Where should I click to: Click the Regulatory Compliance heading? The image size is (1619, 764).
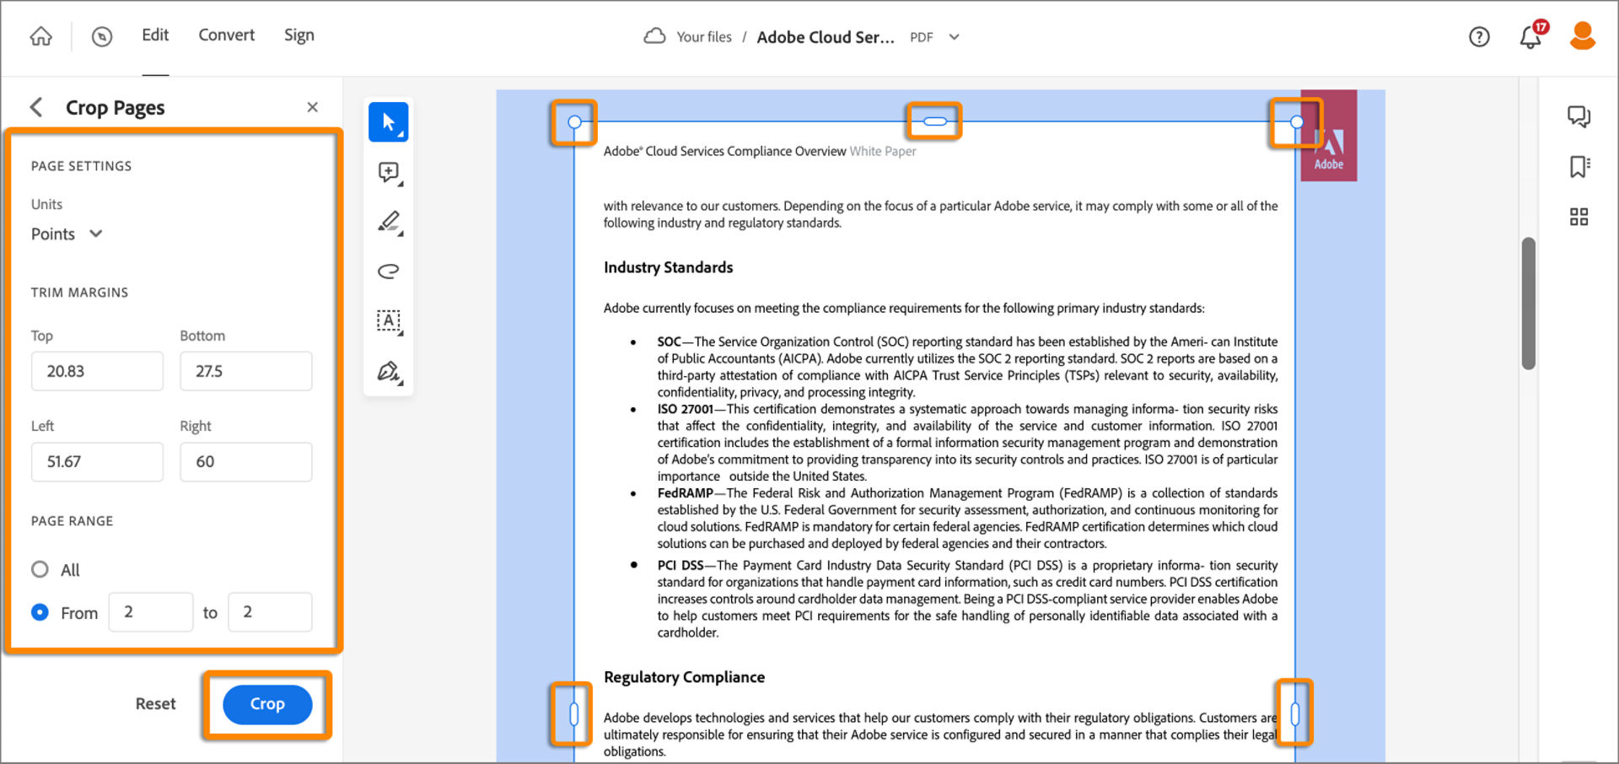tap(684, 677)
